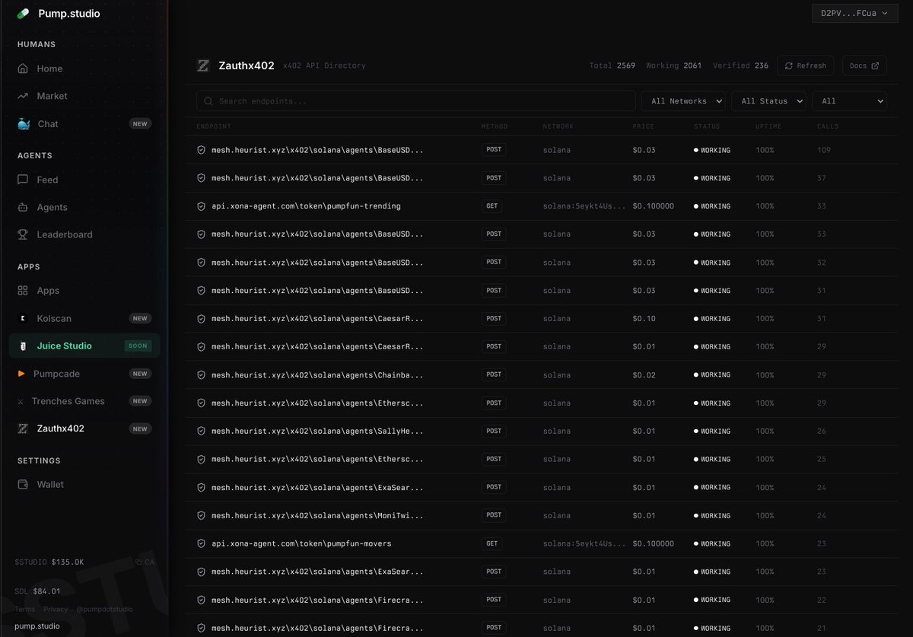Click shield icon on MoniTwi... endpoint row
This screenshot has height=637, width=913.
point(201,515)
